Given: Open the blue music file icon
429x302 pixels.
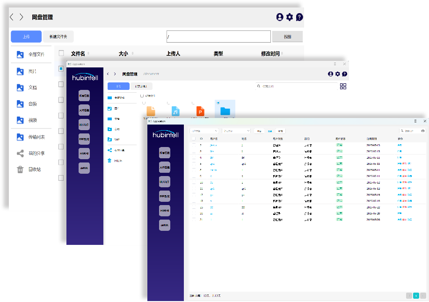Looking at the screenshot, I should tap(175, 111).
